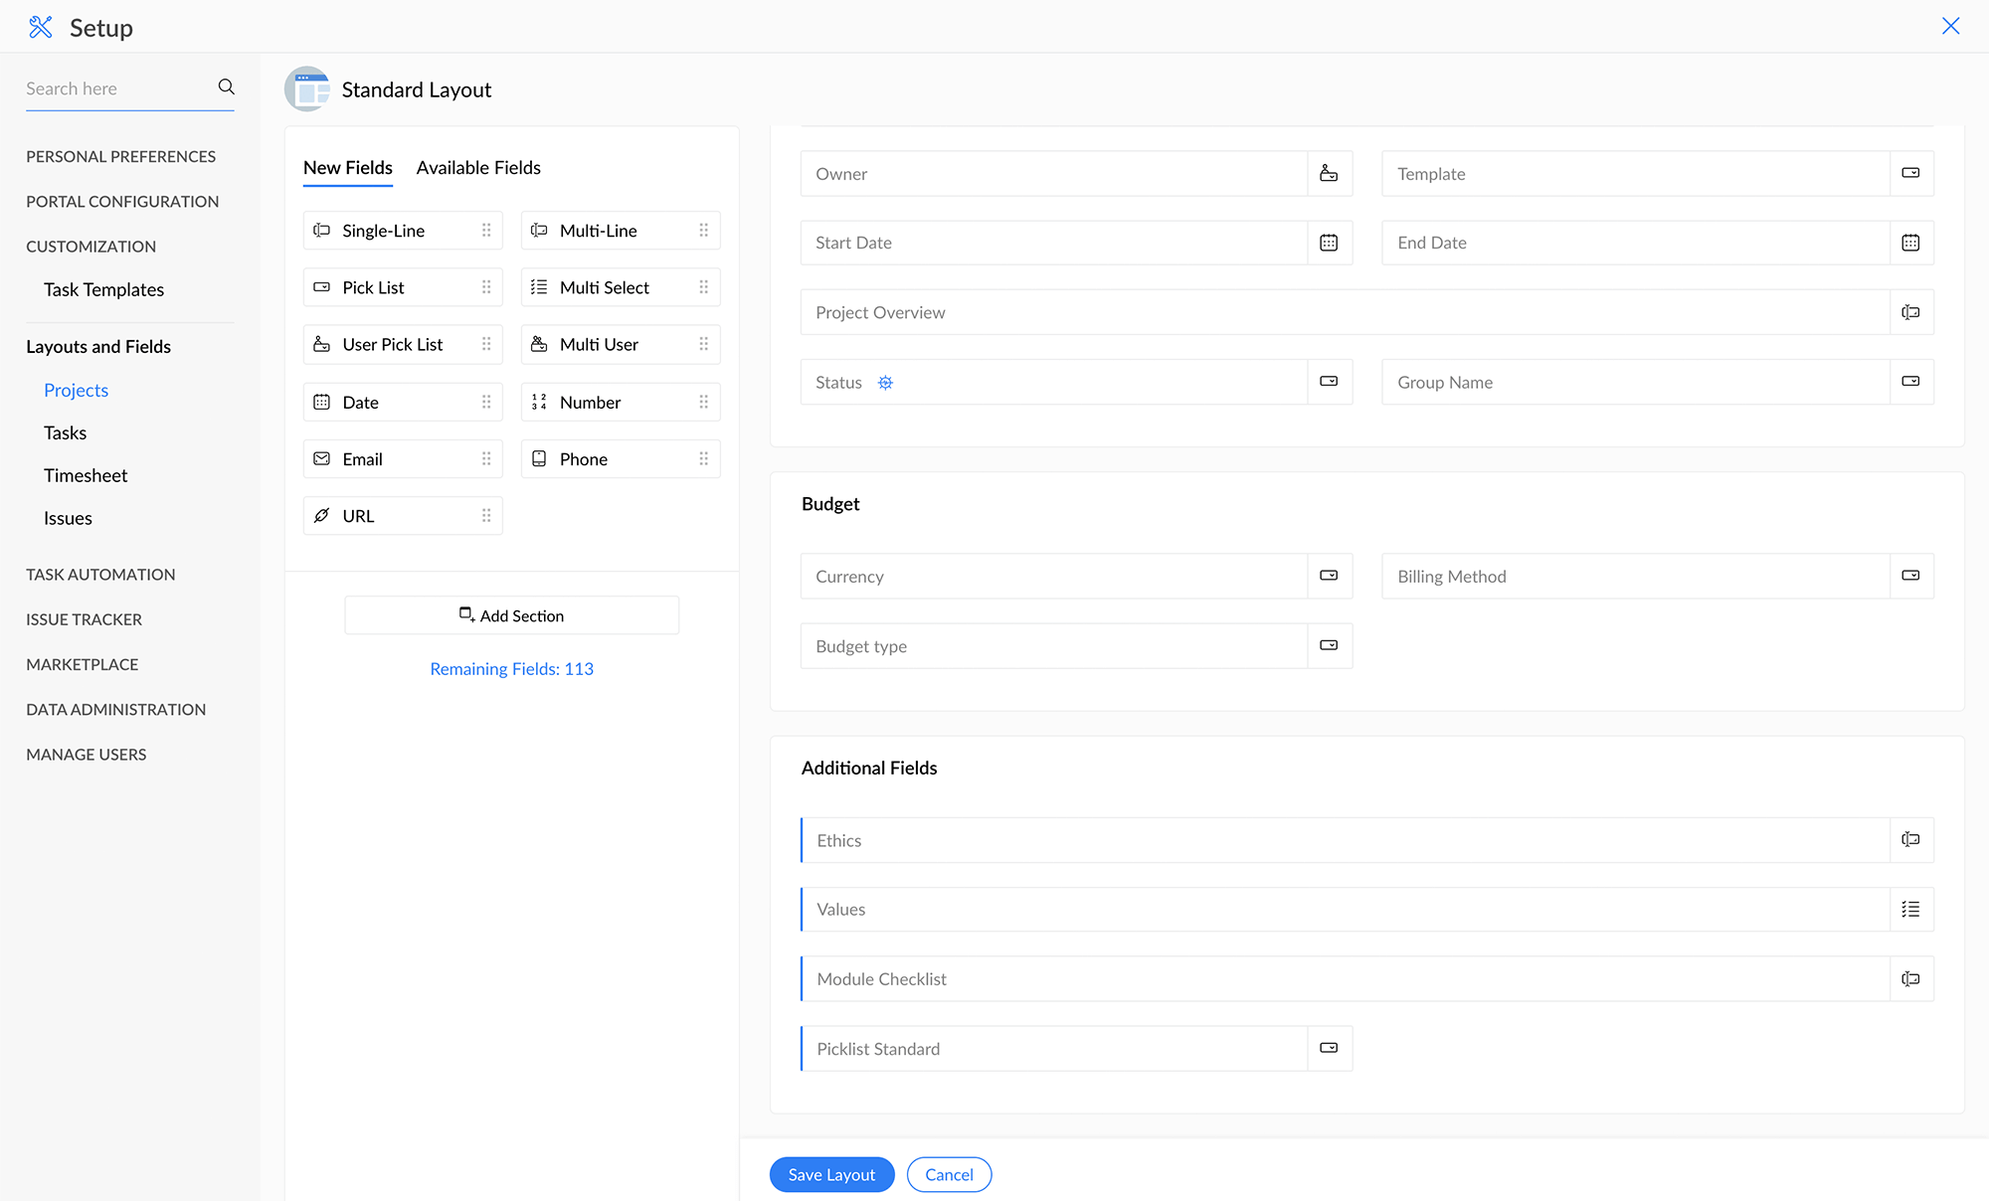Open the Currency picklist dropdown icon

(1329, 576)
